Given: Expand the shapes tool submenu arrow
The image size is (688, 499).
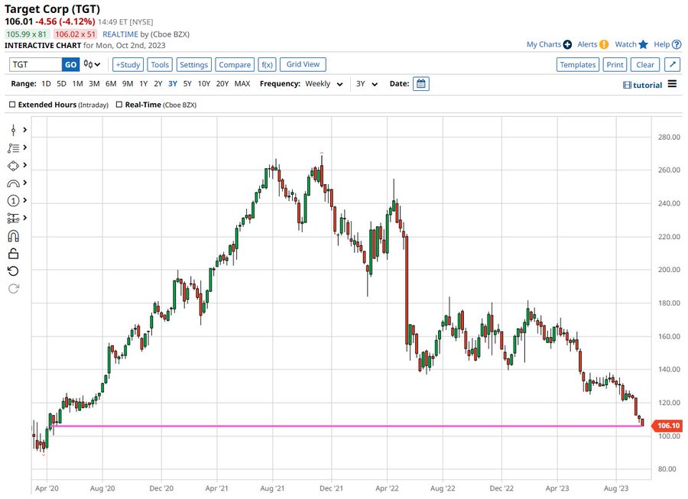Looking at the screenshot, I should click(x=25, y=165).
